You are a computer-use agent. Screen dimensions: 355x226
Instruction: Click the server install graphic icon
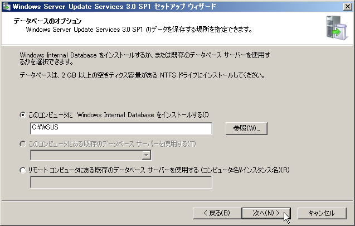pos(337,28)
